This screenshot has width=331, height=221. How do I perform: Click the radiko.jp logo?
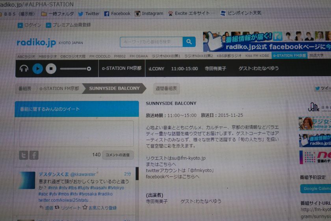click(36, 43)
